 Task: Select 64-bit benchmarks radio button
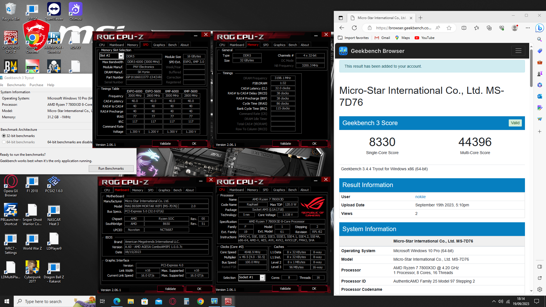pyautogui.click(x=4, y=142)
